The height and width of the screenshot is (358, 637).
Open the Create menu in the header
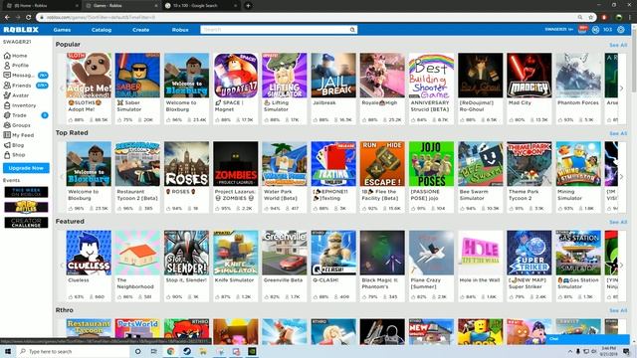pyautogui.click(x=141, y=30)
